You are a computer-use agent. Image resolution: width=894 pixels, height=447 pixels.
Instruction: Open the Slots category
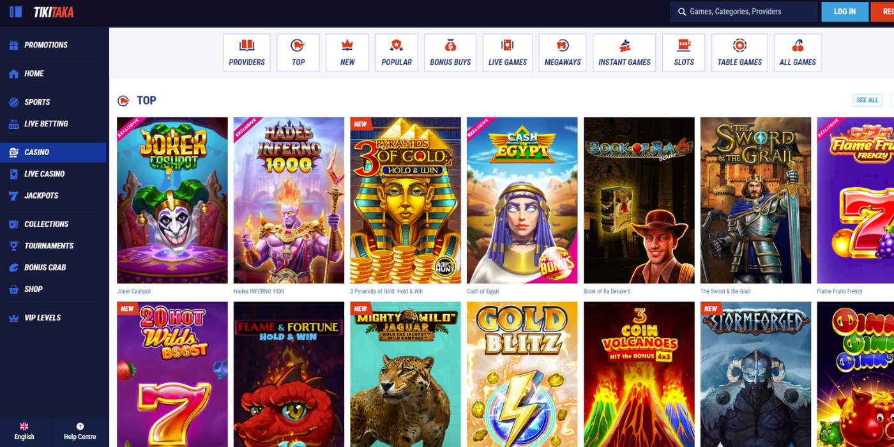click(684, 53)
